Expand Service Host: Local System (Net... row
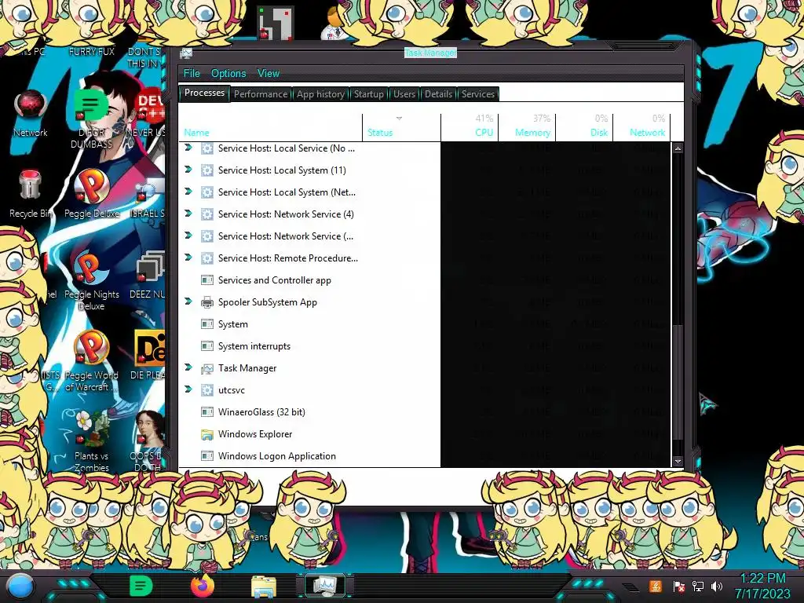This screenshot has height=603, width=804. click(x=188, y=192)
